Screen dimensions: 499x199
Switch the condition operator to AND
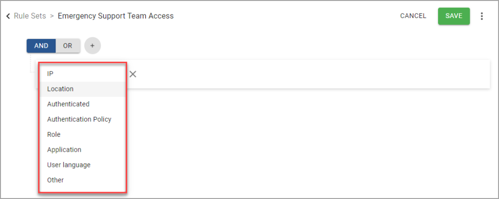click(41, 45)
